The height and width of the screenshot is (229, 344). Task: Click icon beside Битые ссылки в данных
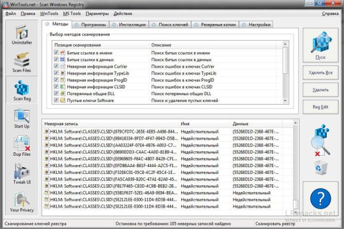pos(62,60)
